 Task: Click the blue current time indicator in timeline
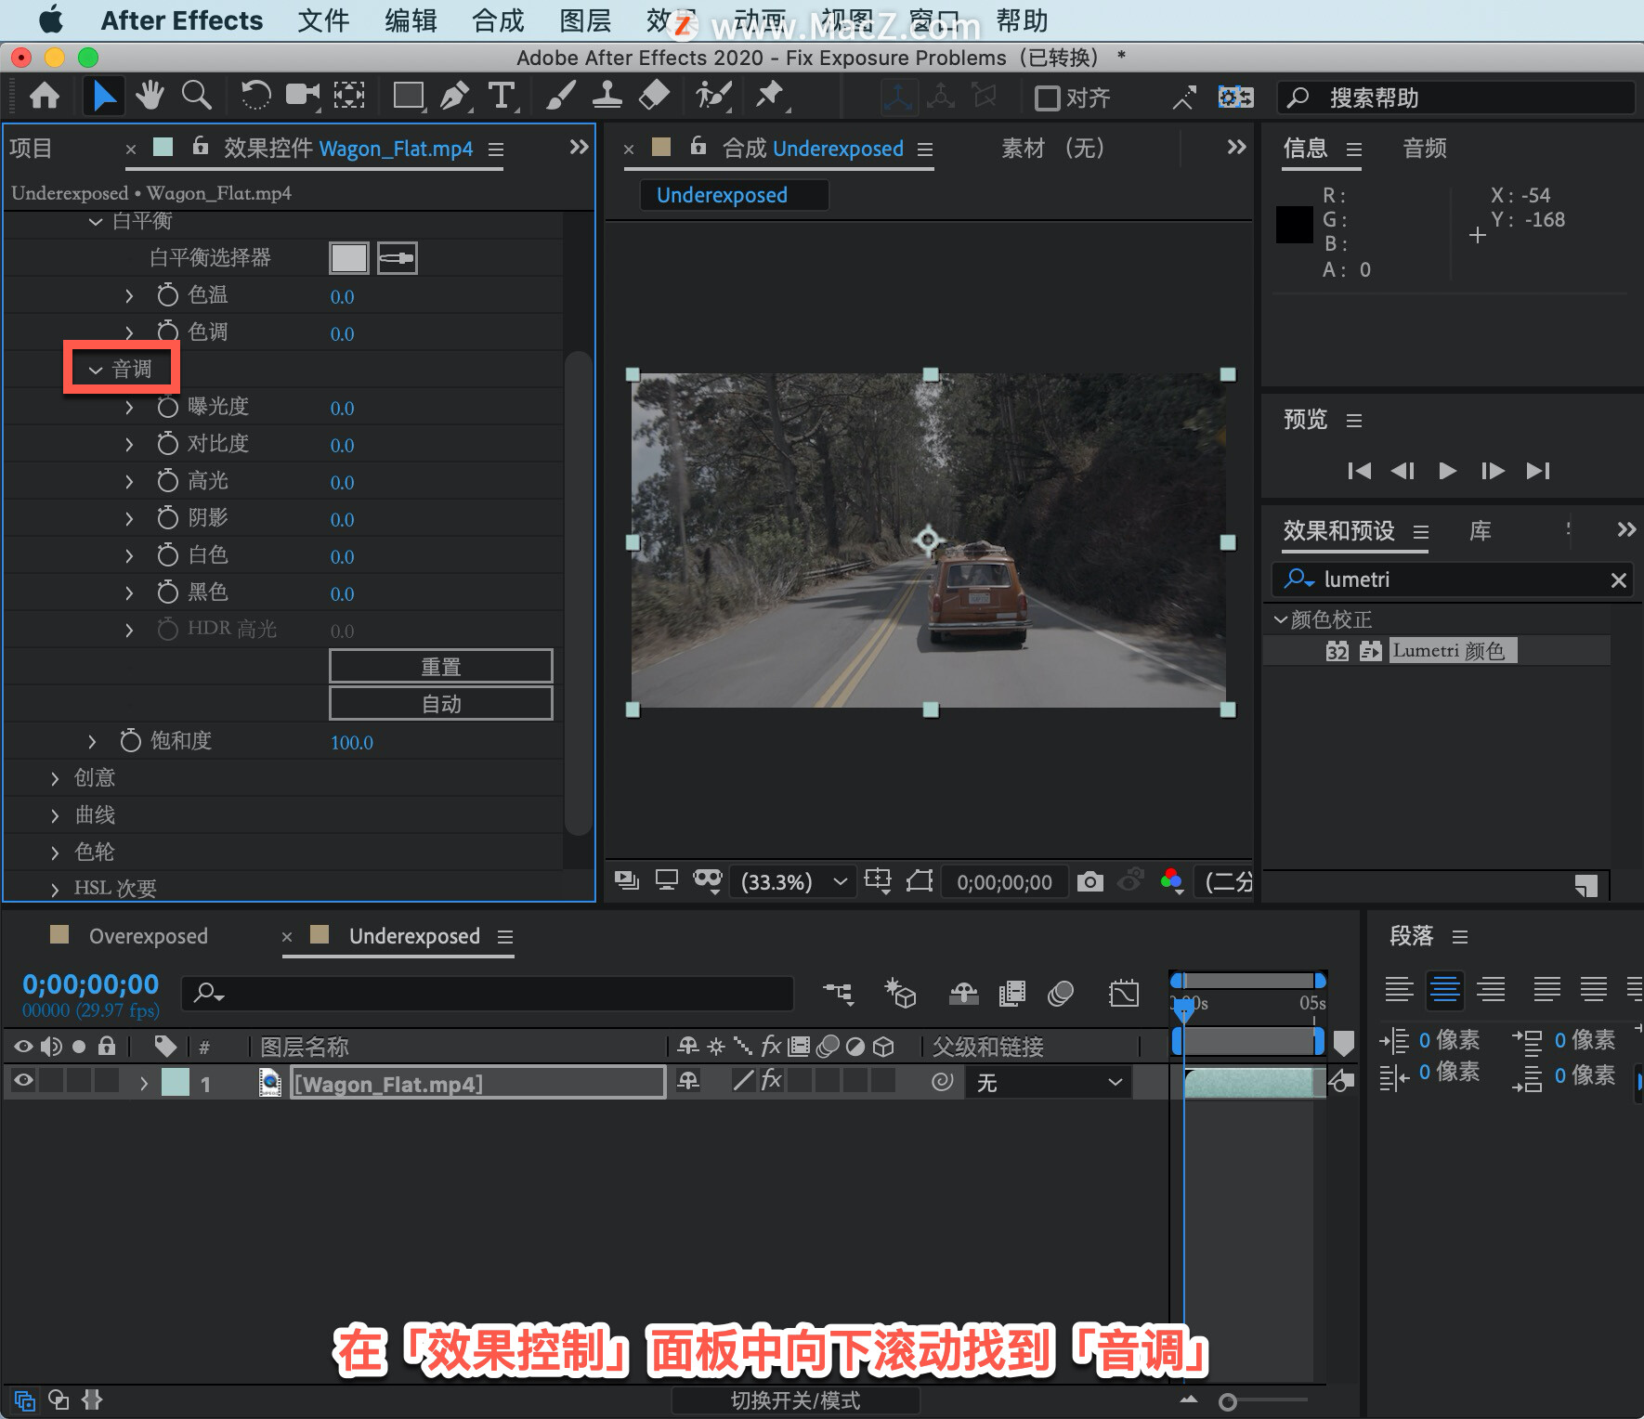(x=1184, y=1009)
